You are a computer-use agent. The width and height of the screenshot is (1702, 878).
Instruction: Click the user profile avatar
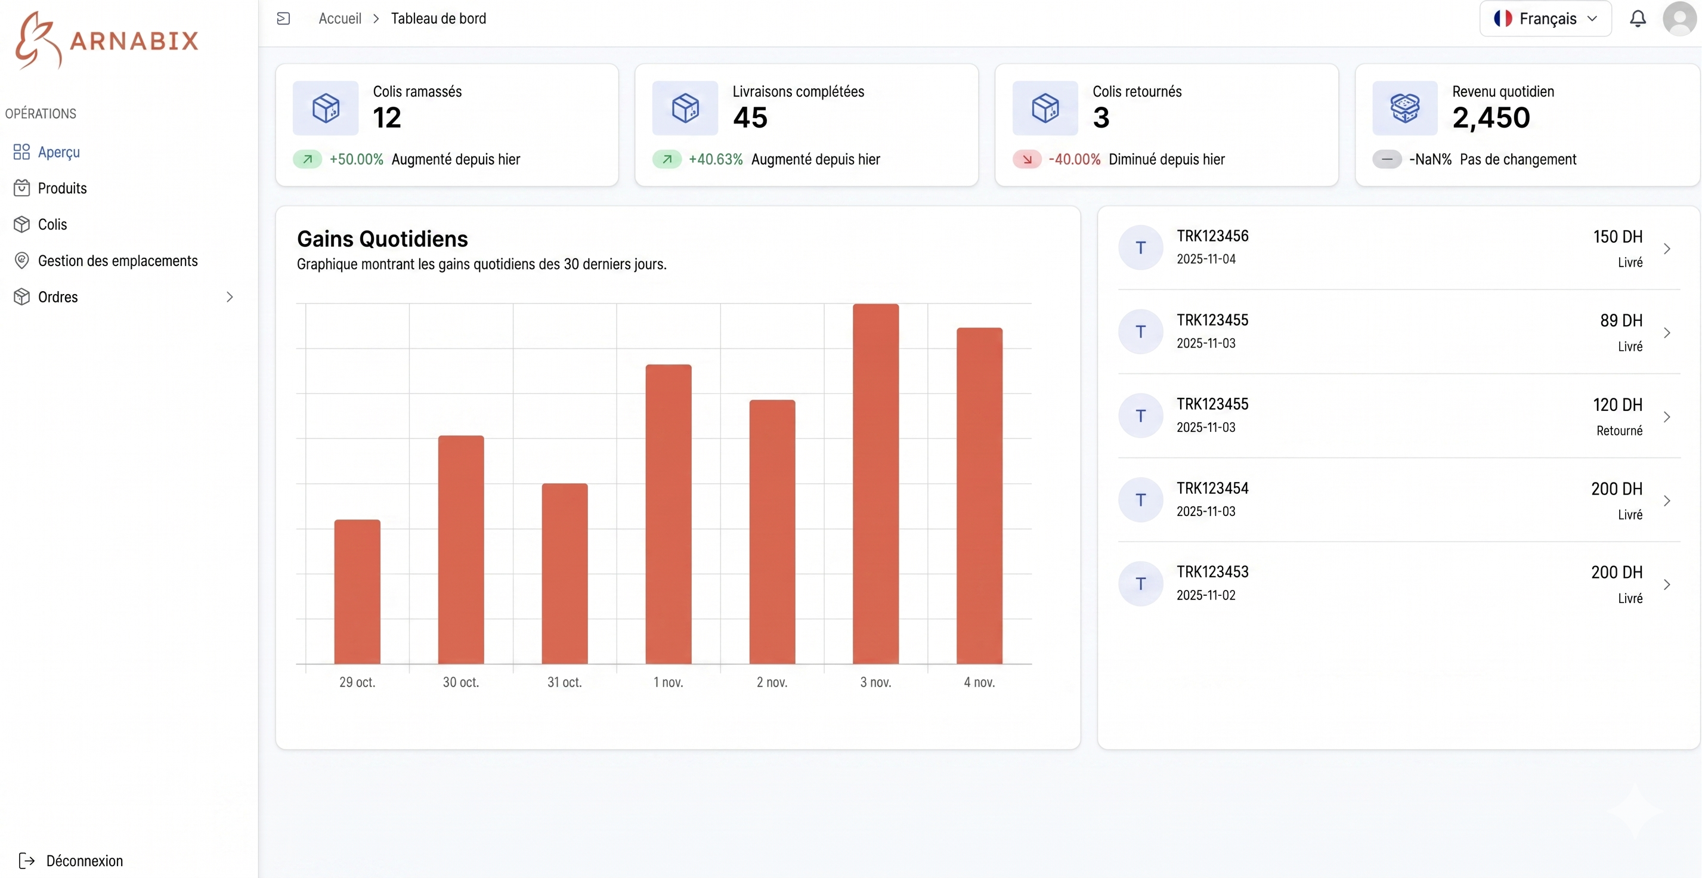[1679, 18]
